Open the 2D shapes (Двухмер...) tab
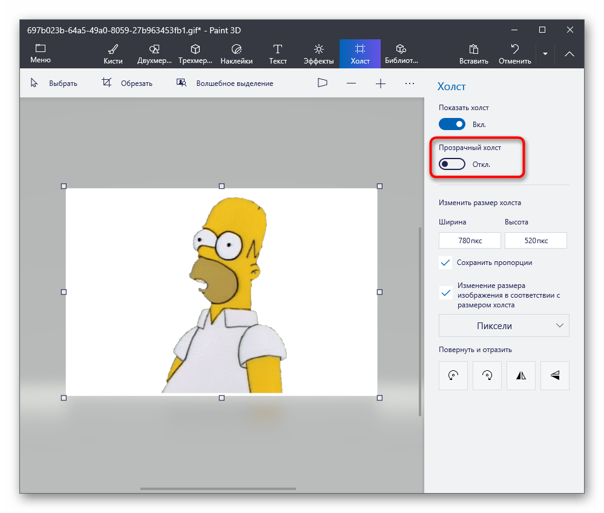Image resolution: width=604 pixels, height=513 pixels. pyautogui.click(x=154, y=54)
